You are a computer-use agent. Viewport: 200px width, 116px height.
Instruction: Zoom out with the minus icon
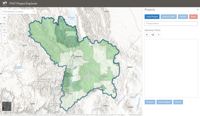4,40
